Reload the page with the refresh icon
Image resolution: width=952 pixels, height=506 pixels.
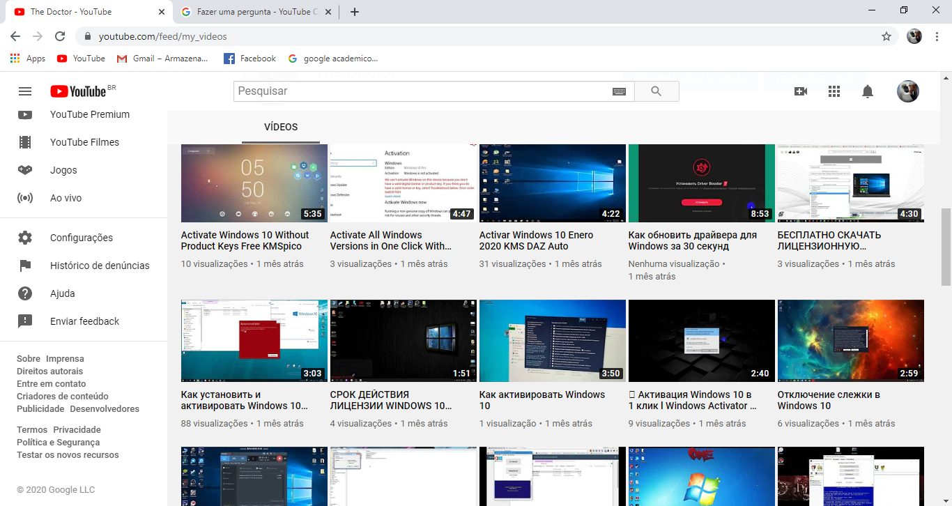60,36
